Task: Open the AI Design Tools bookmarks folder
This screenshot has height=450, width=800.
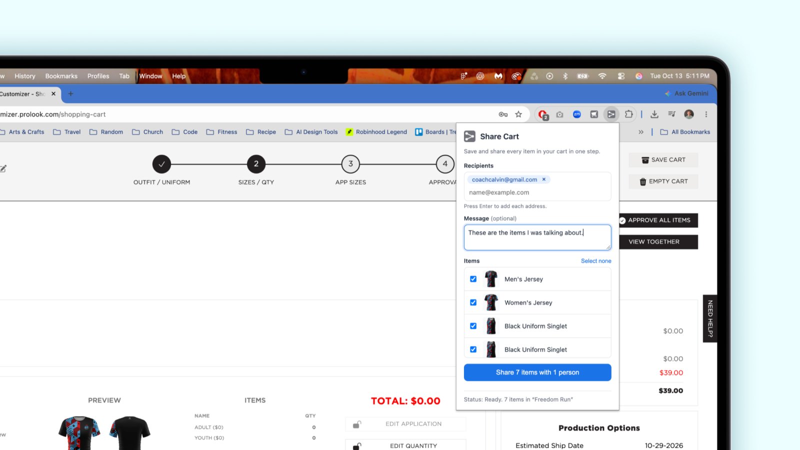Action: (311, 132)
